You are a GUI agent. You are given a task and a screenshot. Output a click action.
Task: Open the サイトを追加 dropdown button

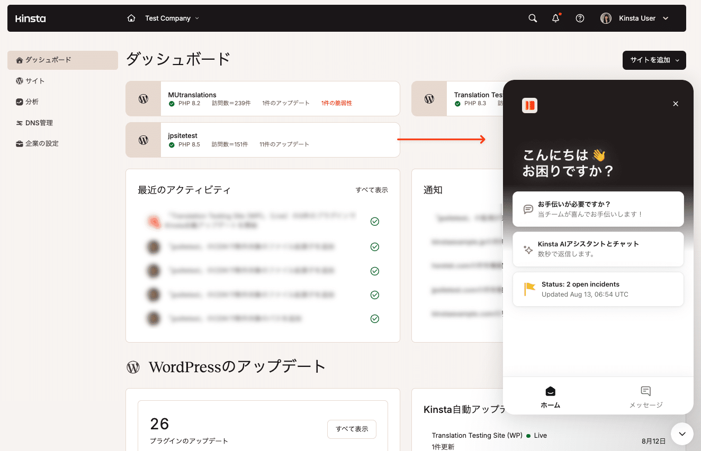(x=654, y=60)
